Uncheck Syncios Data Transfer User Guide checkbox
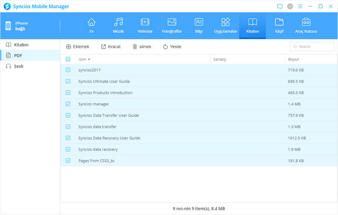This screenshot has width=338, height=215. tap(68, 115)
